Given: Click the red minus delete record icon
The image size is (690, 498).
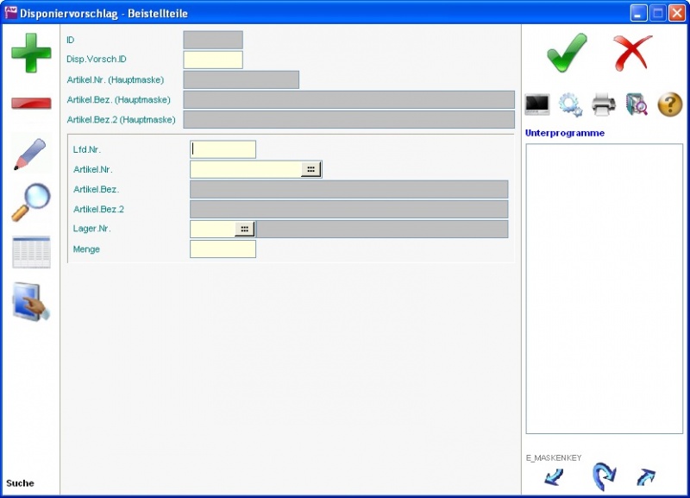Looking at the screenshot, I should coord(31,104).
